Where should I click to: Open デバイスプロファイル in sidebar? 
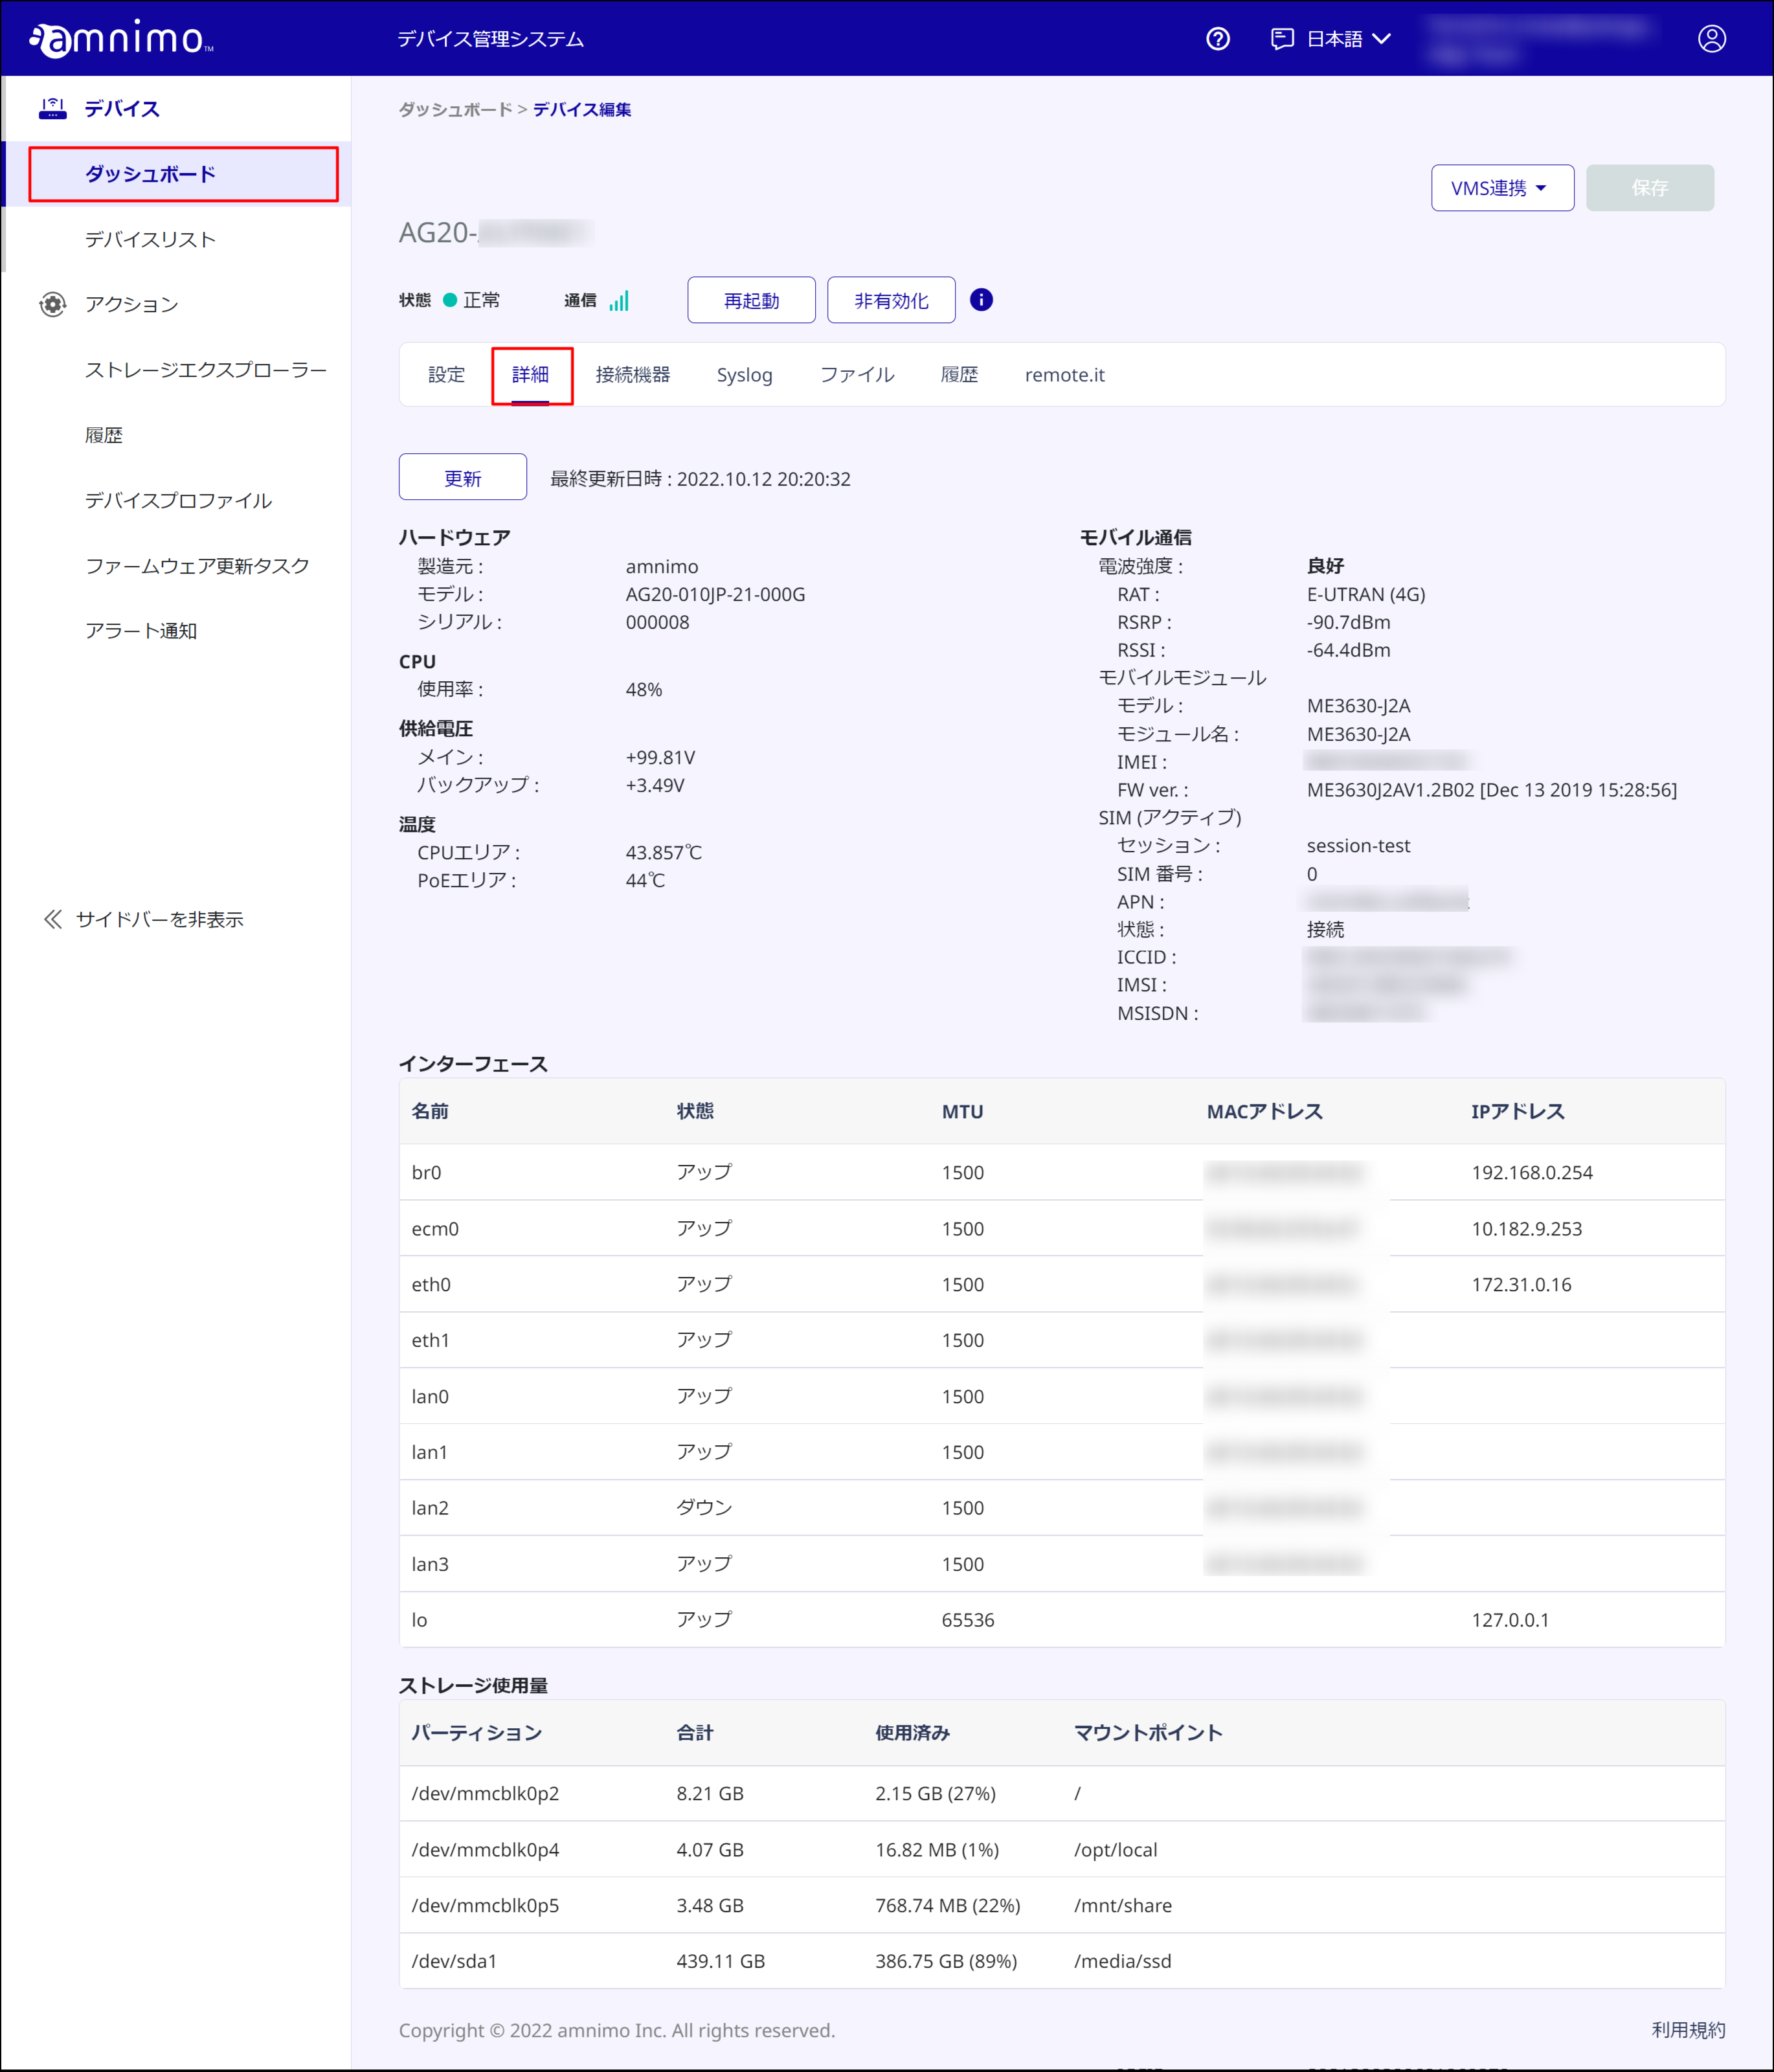pos(178,500)
